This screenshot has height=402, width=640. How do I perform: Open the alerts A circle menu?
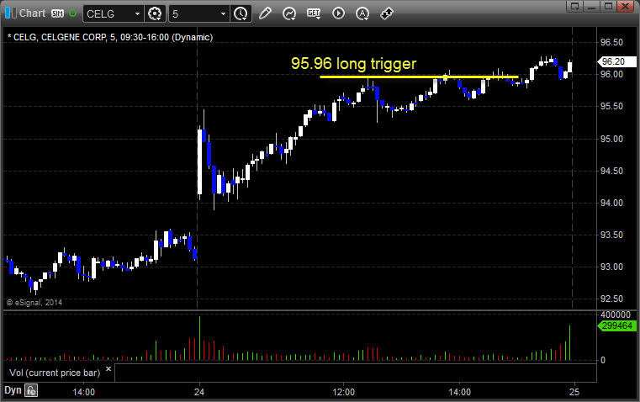coord(362,13)
